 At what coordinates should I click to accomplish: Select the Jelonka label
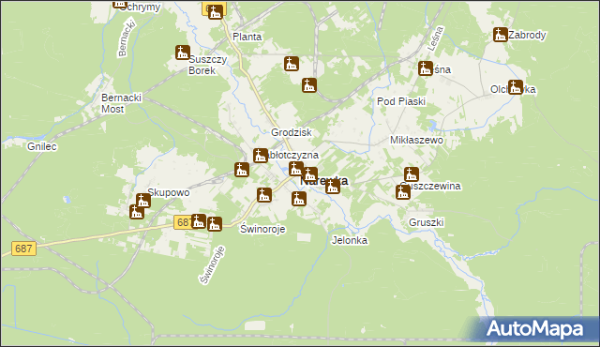pos(350,240)
